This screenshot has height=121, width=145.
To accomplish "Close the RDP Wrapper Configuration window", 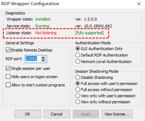I will pyautogui.click(x=139, y=4).
